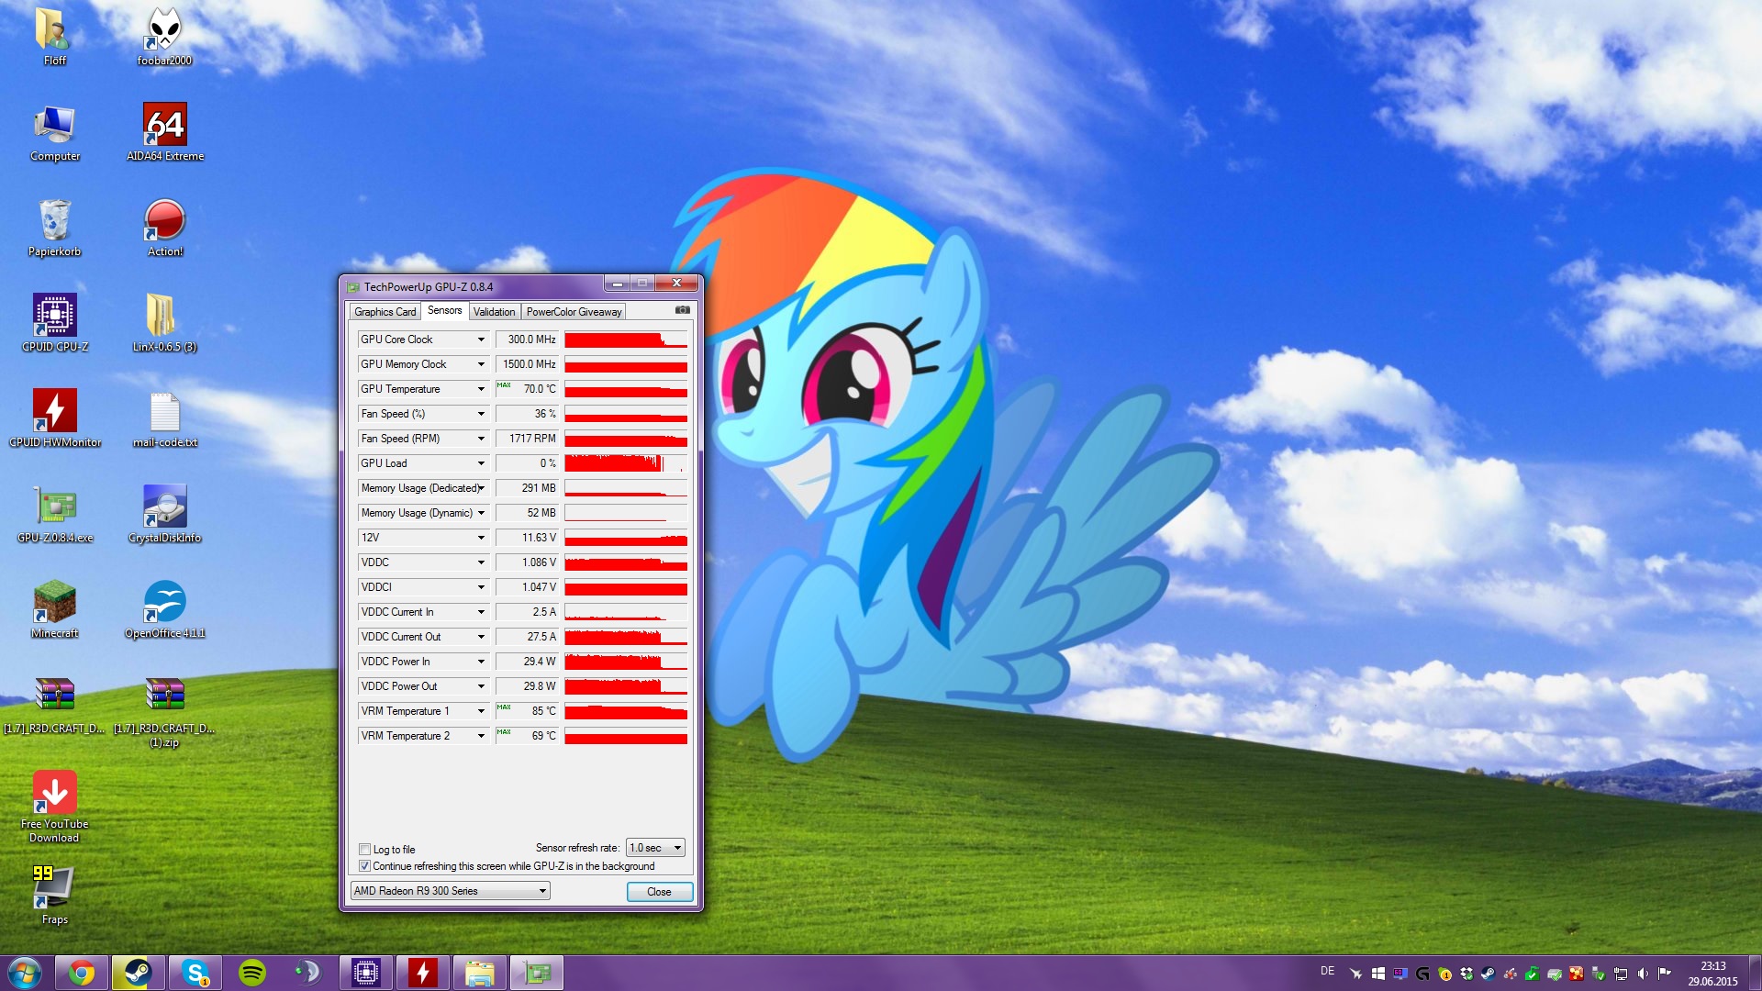The width and height of the screenshot is (1762, 991).
Task: Open foobar2000 desktop shortcut
Action: [x=164, y=30]
